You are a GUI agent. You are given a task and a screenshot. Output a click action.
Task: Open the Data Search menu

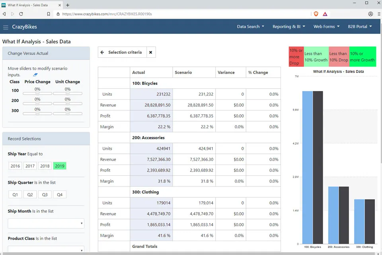tap(250, 27)
